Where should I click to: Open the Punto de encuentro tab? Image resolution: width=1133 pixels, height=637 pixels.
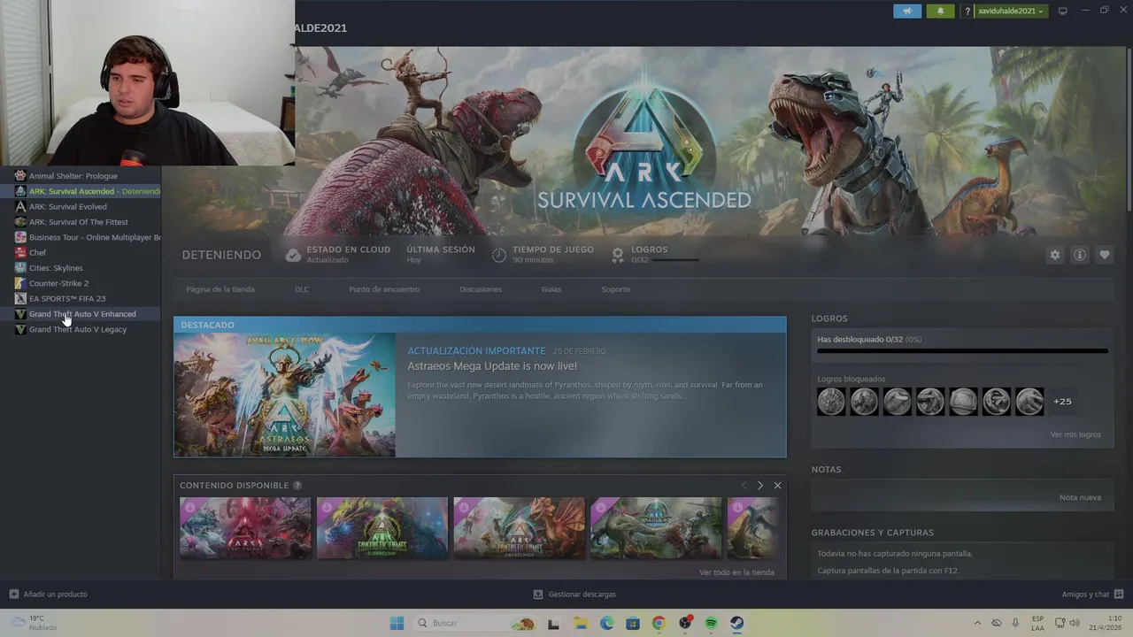384,289
